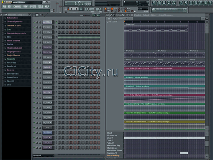Mute the DNC_Hat_4 channel via green LED
The width and height of the screenshot is (213, 160).
coord(34,27)
